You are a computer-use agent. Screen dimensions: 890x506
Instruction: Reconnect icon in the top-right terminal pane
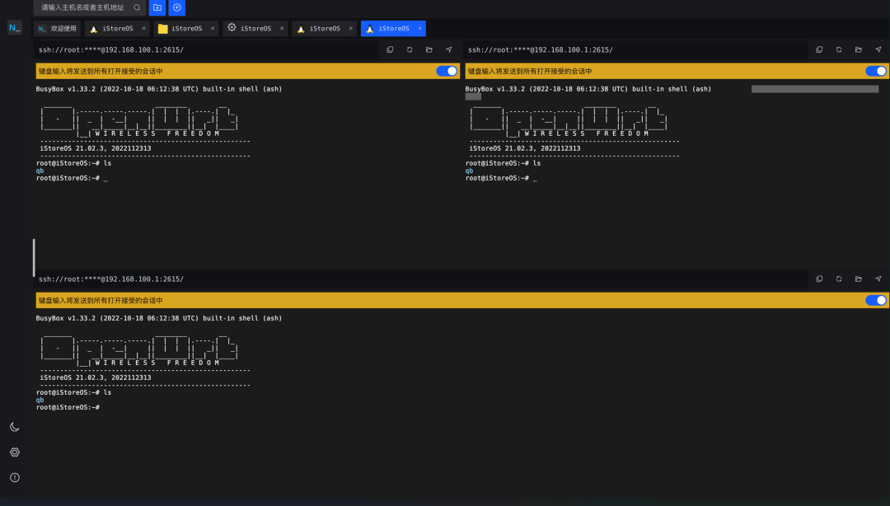click(x=839, y=50)
